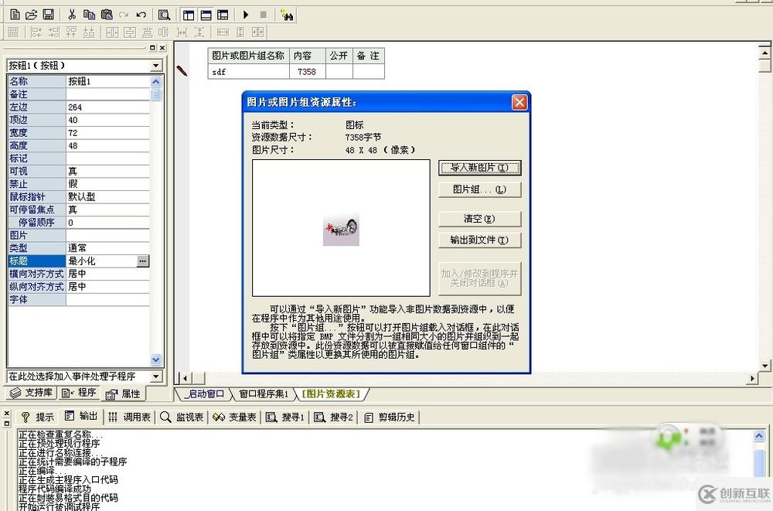Image resolution: width=773 pixels, height=511 pixels.
Task: Click the 字体 property row
Action: coord(79,299)
